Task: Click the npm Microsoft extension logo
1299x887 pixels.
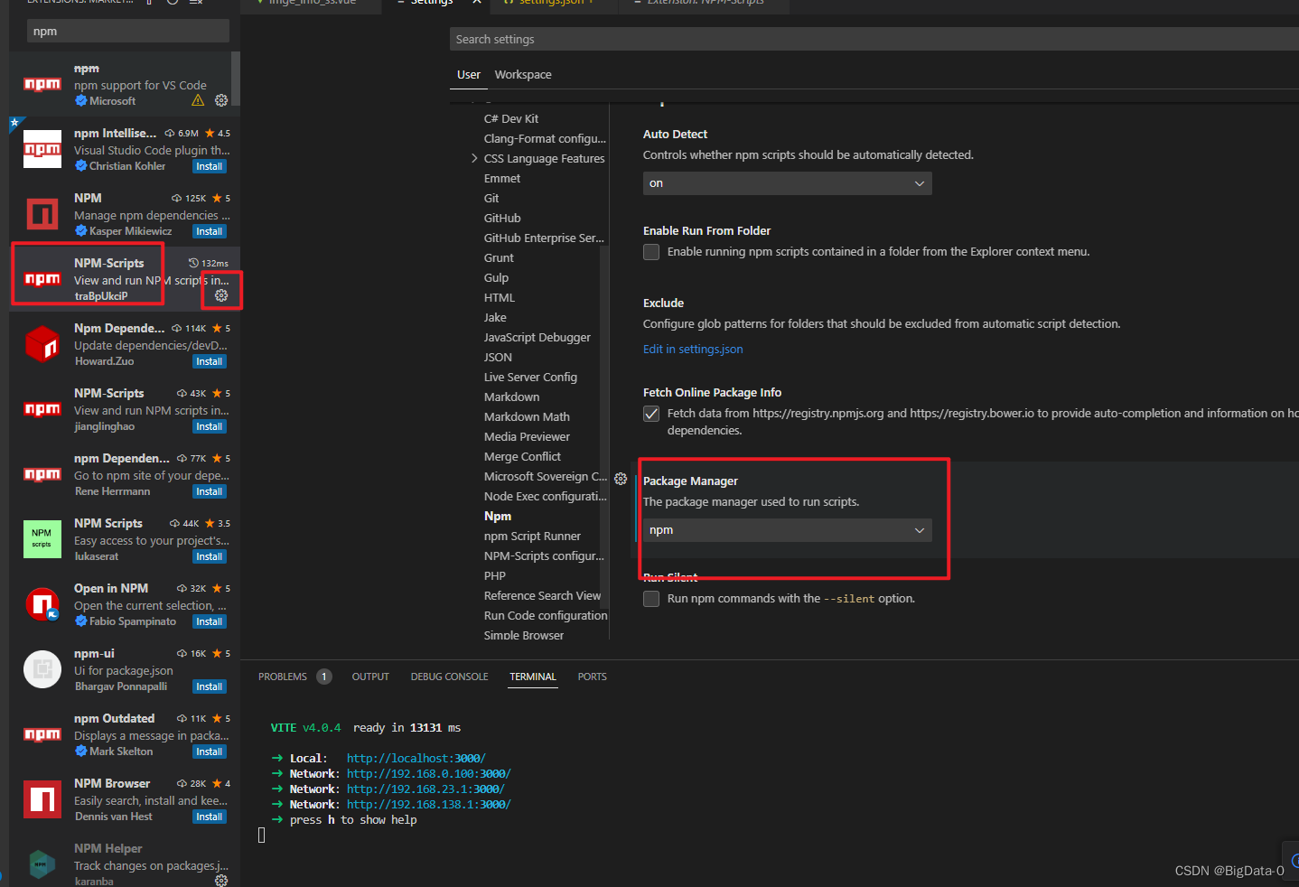Action: (x=42, y=84)
